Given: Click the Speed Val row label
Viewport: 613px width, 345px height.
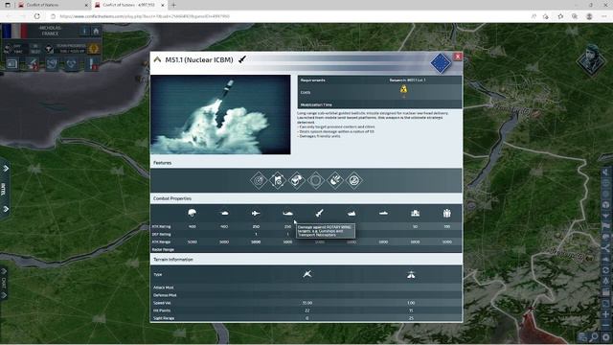Looking at the screenshot, I should tap(162, 303).
